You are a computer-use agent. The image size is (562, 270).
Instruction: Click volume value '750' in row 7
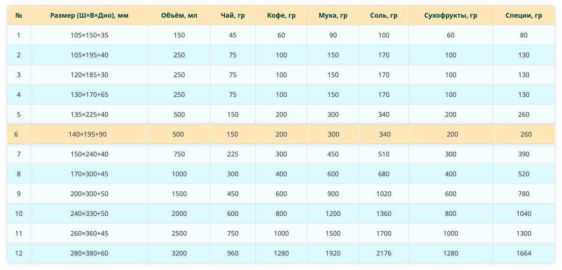click(179, 154)
